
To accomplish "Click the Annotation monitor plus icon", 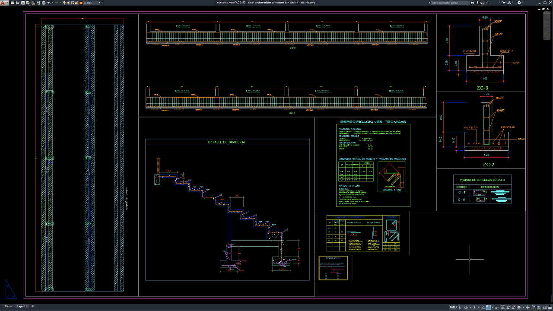I will tap(528, 308).
